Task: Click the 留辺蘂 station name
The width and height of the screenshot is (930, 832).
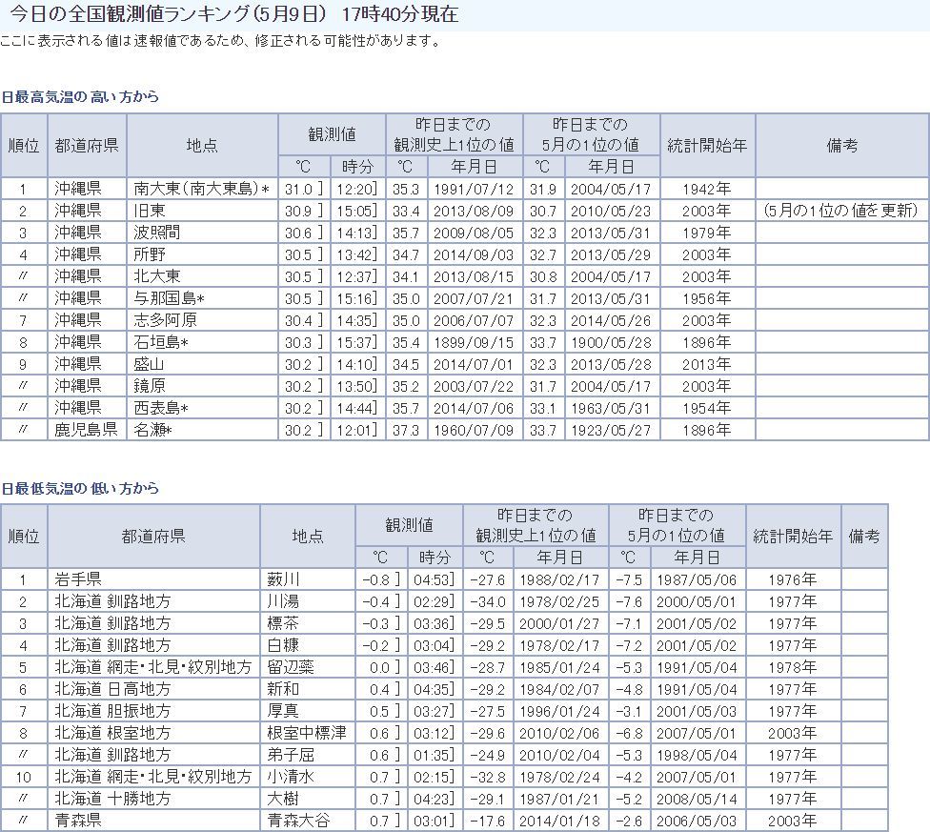Action: [292, 667]
